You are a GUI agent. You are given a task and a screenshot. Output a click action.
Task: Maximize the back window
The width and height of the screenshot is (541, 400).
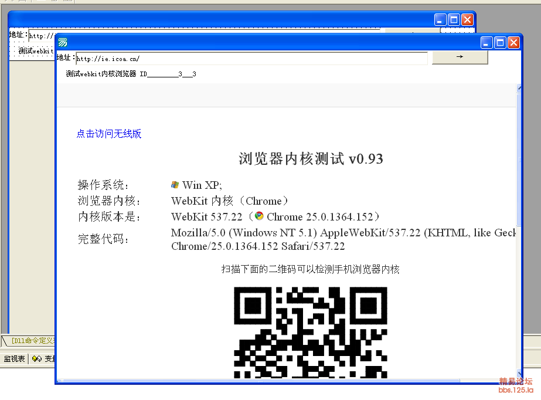click(x=454, y=20)
